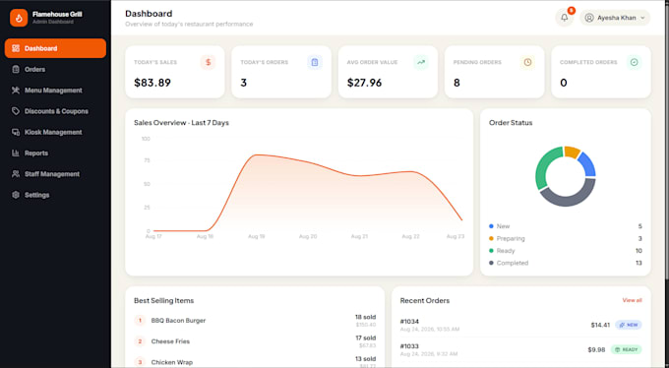669x368 pixels.
Task: Click the BBQ Bacon Burger item name
Action: (x=178, y=320)
